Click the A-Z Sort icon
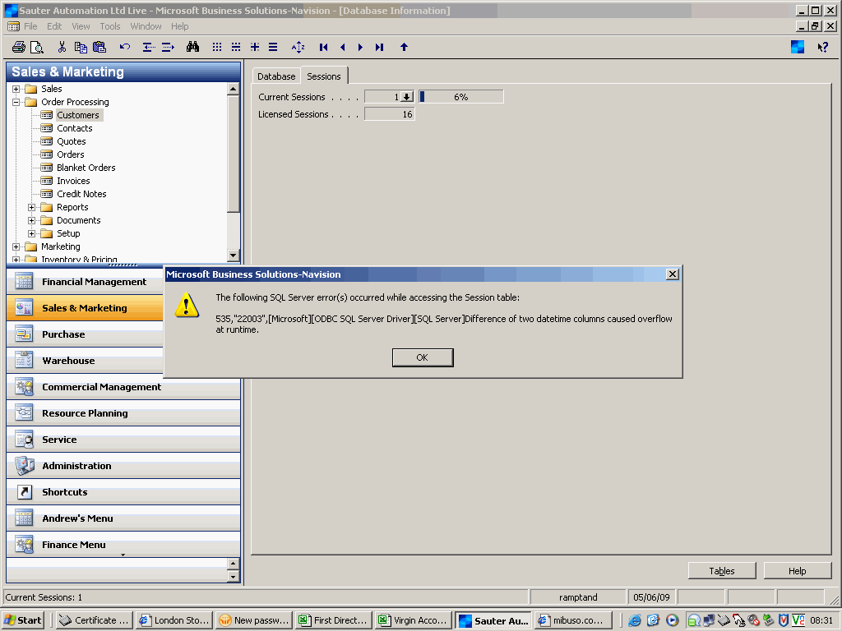The height and width of the screenshot is (631, 842). tap(298, 47)
